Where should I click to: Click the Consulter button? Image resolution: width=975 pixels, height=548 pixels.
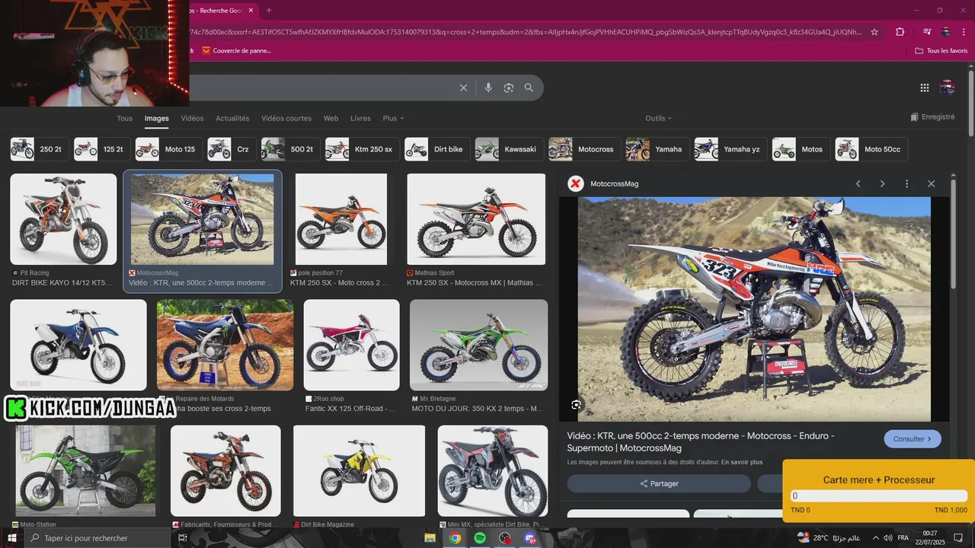(913, 439)
